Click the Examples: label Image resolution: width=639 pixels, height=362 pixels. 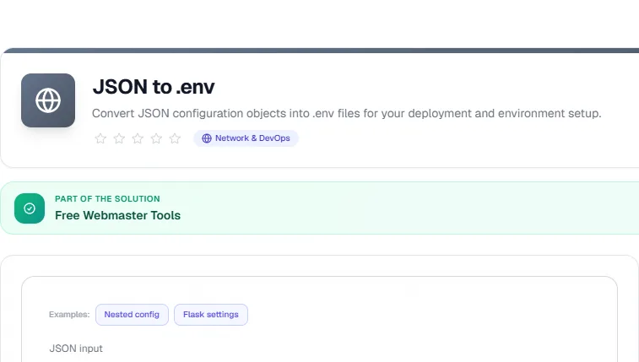[69, 315]
